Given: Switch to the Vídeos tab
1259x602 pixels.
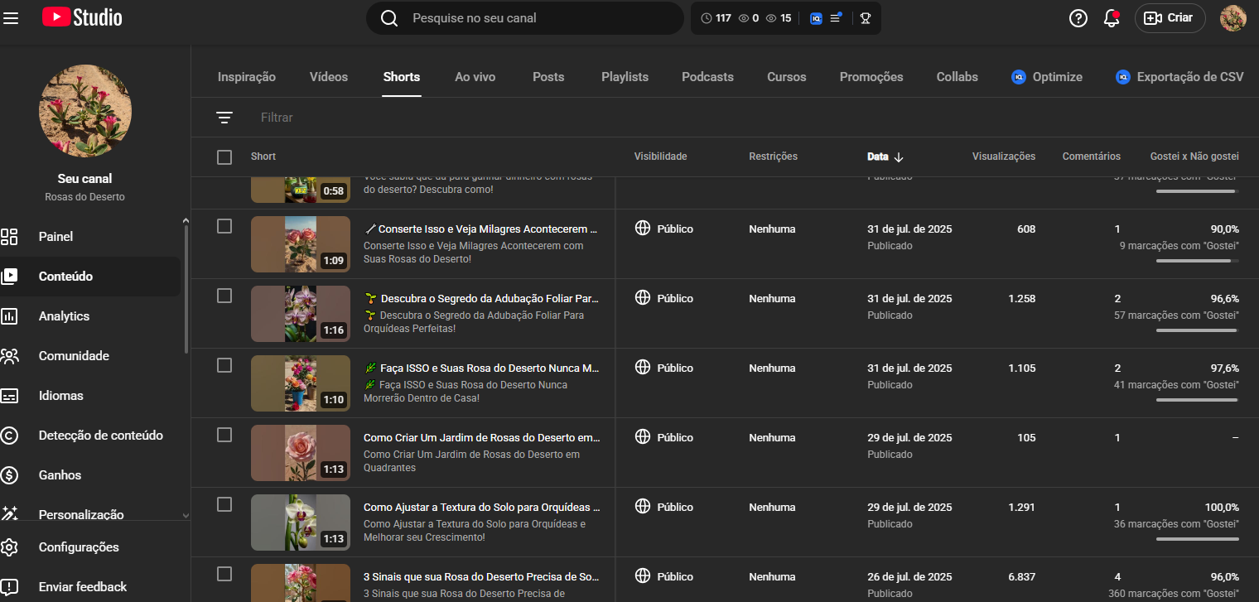Looking at the screenshot, I should (329, 77).
